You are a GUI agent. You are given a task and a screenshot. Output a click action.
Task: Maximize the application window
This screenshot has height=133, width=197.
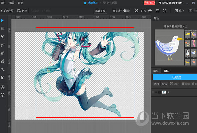click(x=193, y=3)
